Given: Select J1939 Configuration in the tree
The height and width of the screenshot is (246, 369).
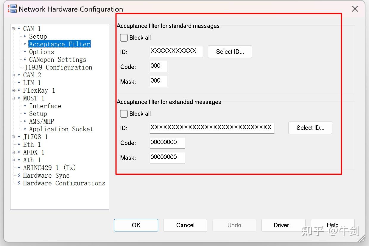Looking at the screenshot, I should click(58, 67).
